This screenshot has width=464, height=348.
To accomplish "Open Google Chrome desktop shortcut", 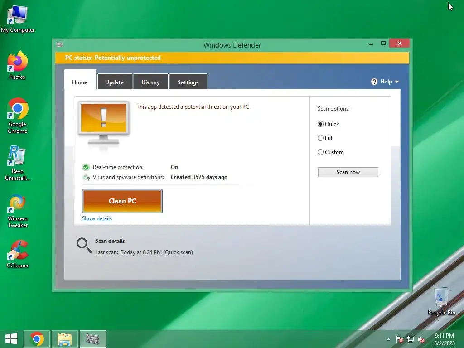I will coord(18,116).
